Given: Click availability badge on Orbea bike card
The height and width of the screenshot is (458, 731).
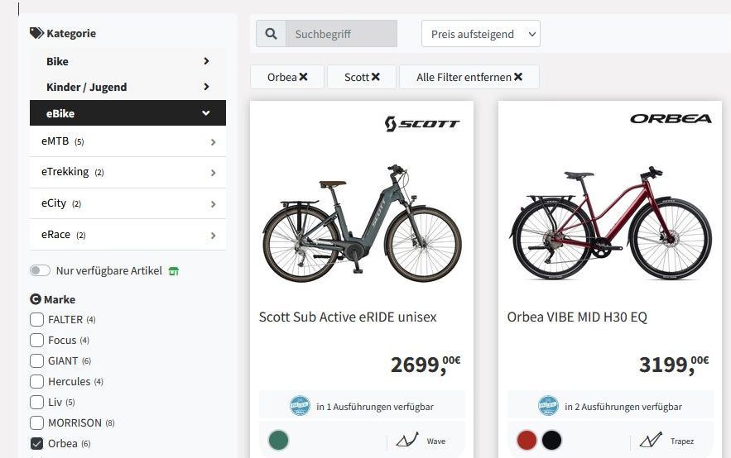Looking at the screenshot, I should pos(548,406).
